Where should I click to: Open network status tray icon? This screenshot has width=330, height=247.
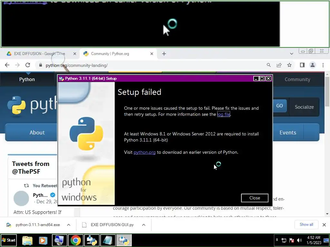tap(284, 240)
